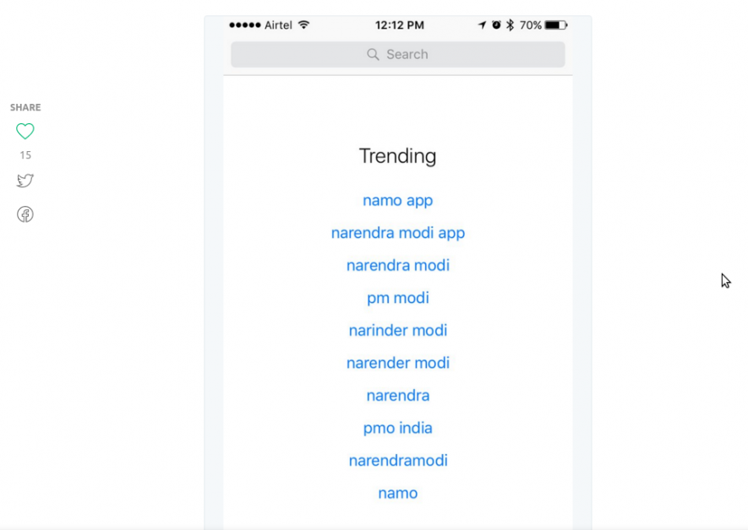Open "narinder modi" trending search
Viewport: 748px width, 530px height.
pos(397,331)
